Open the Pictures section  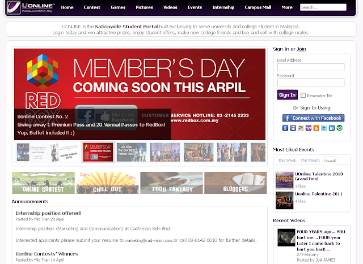click(144, 7)
